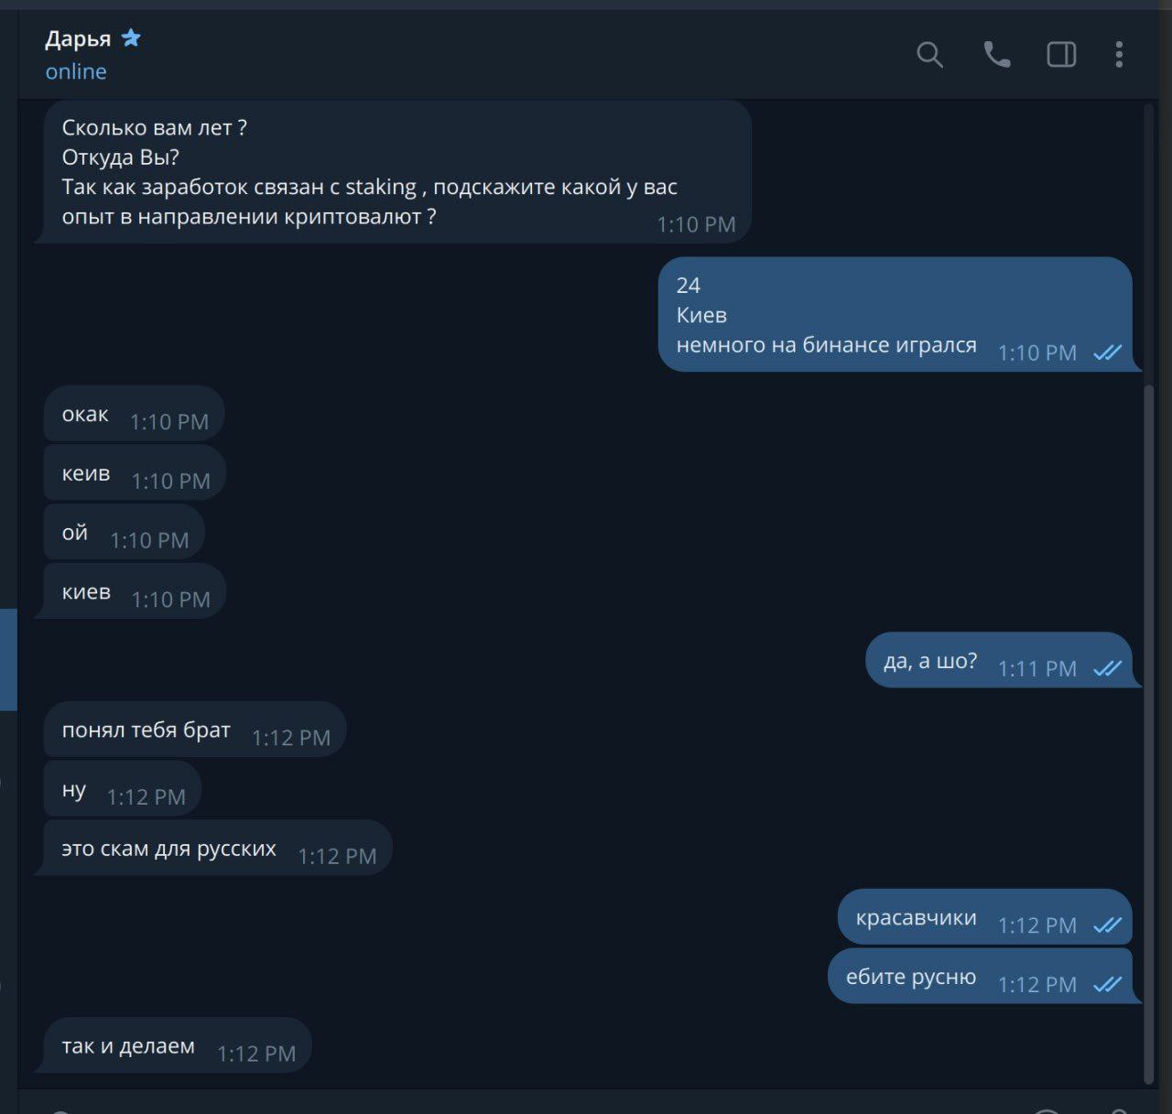Toggle the right sidebar panel
Screen dimensions: 1172x1114
(x=1061, y=55)
